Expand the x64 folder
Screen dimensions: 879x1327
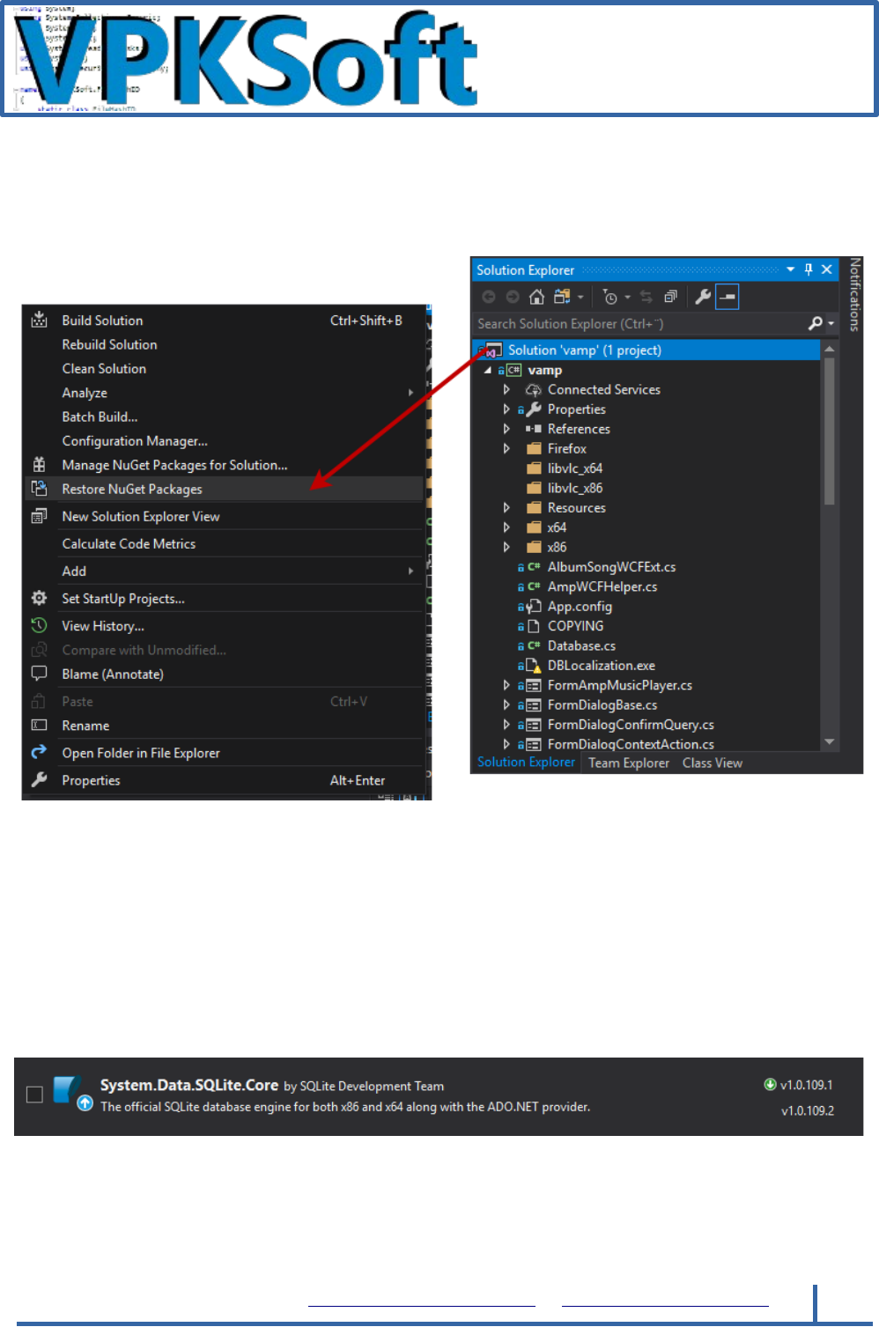[506, 527]
